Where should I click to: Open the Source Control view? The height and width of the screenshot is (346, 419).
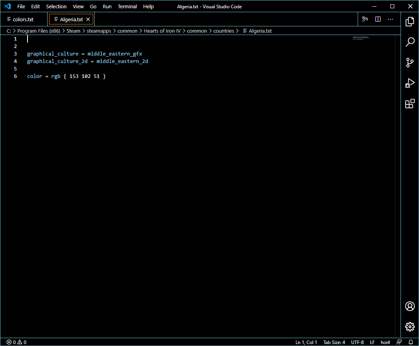pos(410,63)
